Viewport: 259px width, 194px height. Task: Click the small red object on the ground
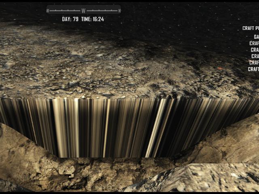coord(219,68)
